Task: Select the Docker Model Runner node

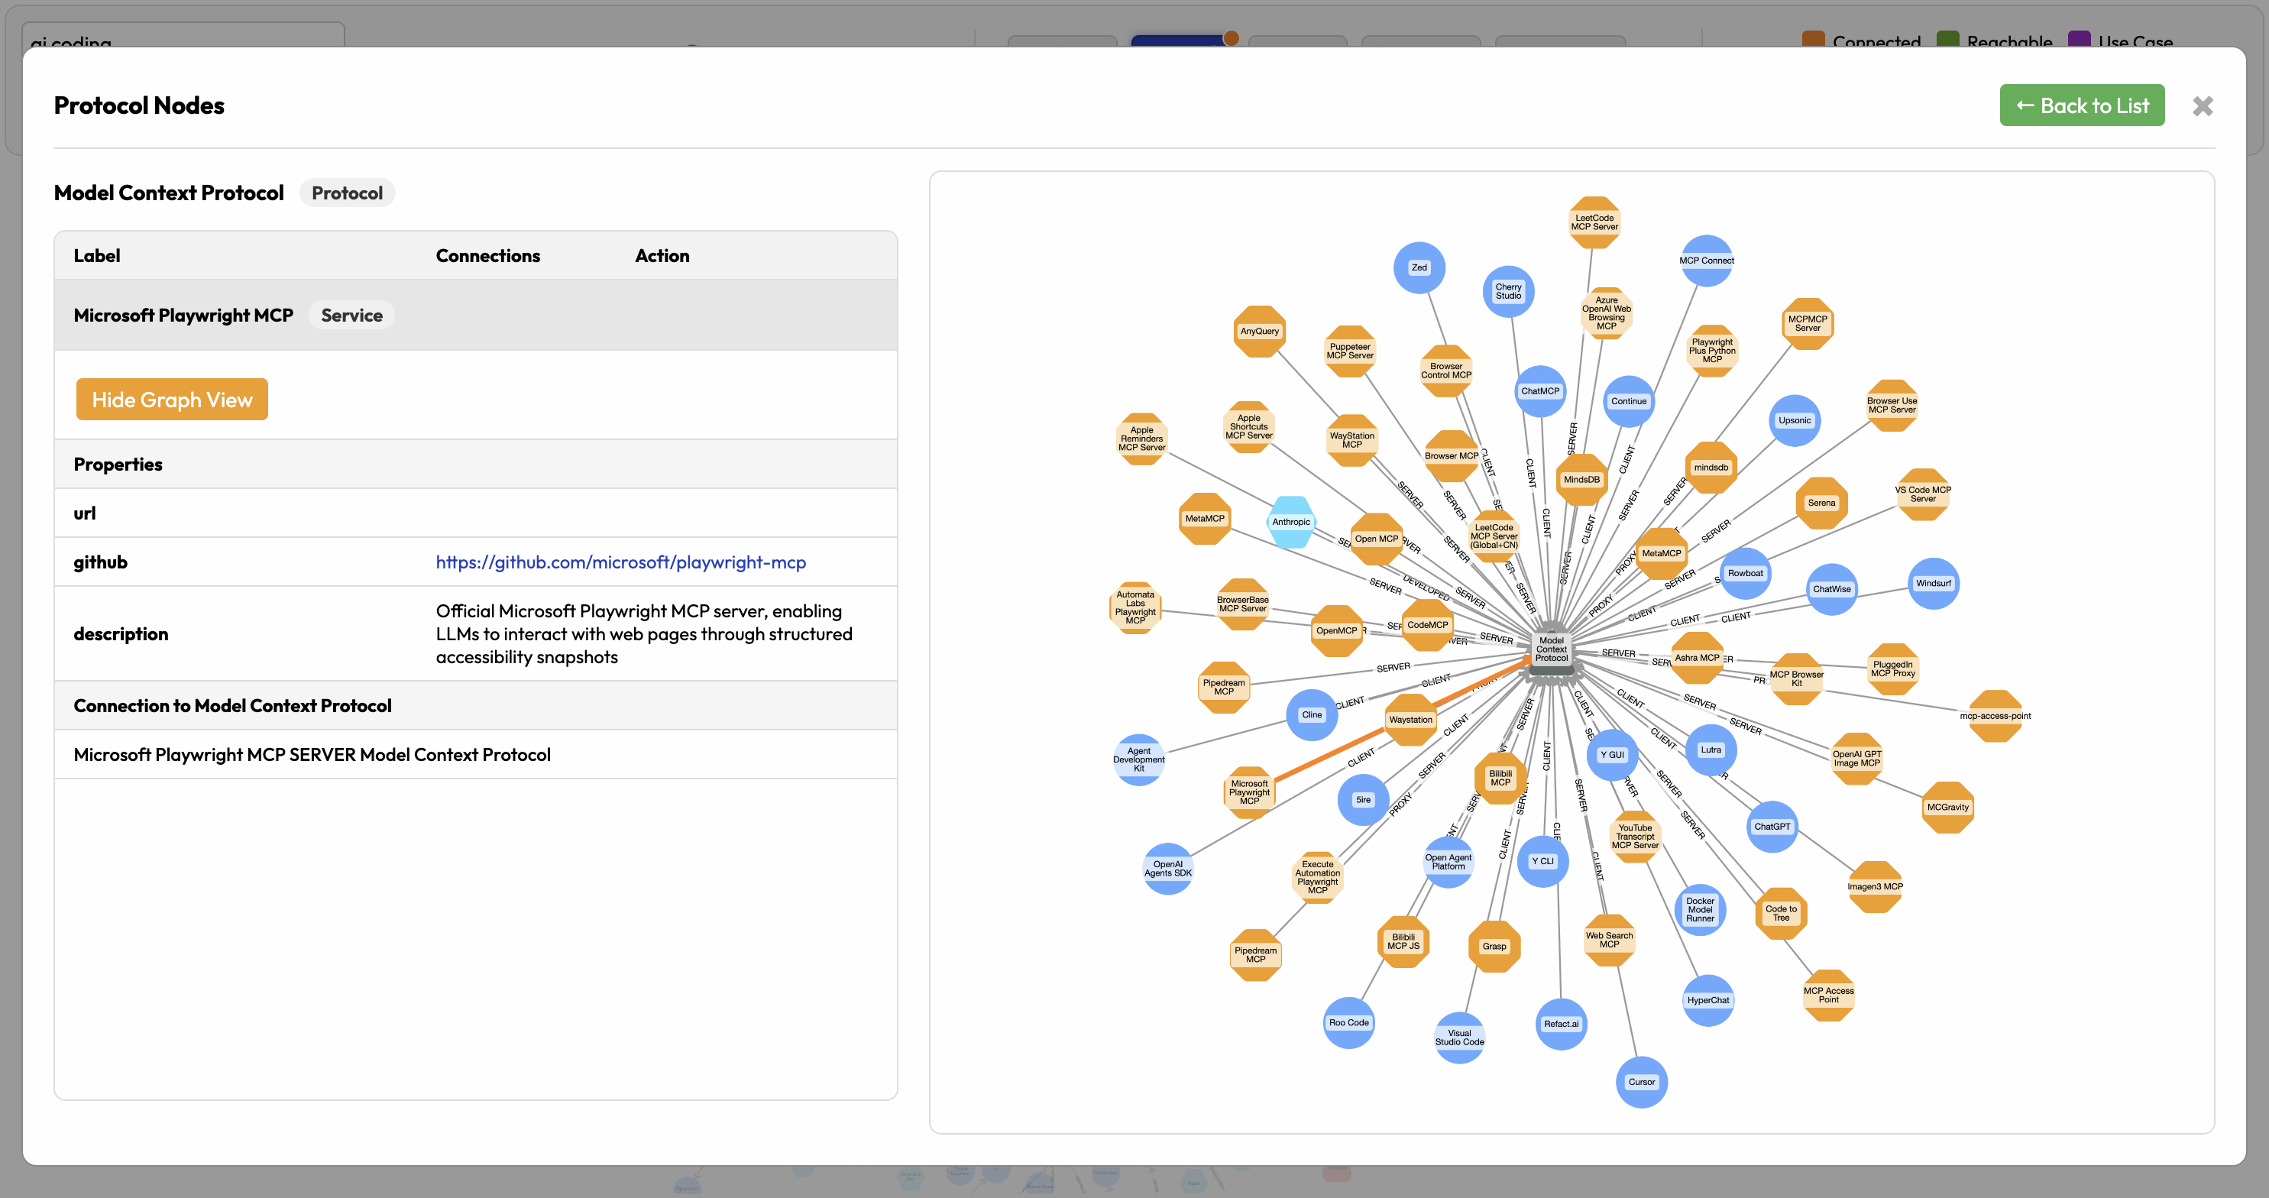Action: (x=1700, y=911)
